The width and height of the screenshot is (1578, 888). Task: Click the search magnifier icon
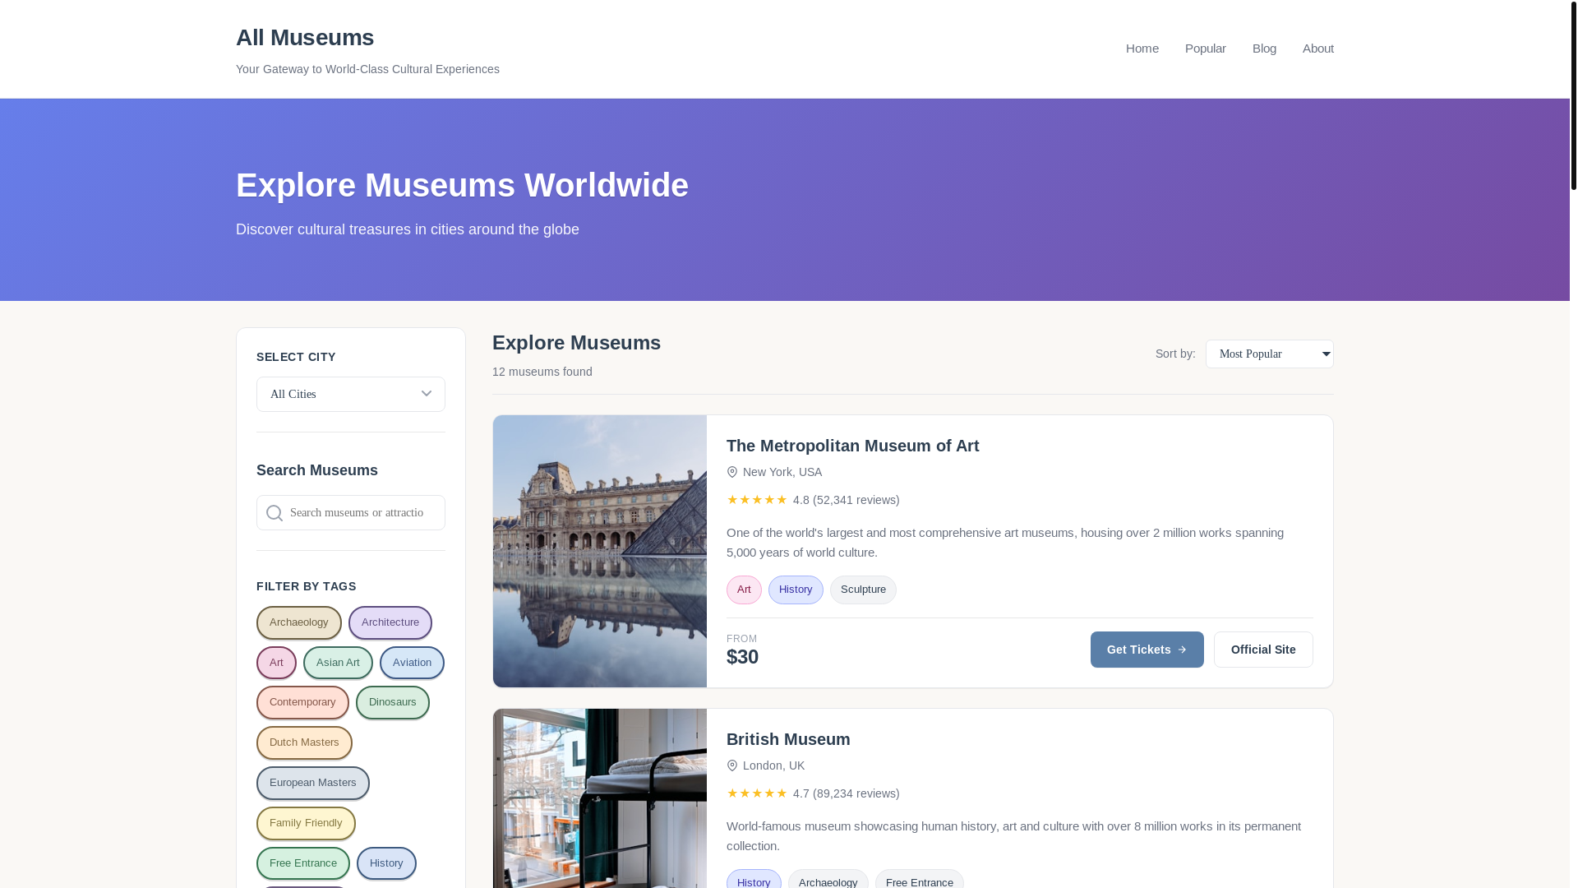point(275,513)
